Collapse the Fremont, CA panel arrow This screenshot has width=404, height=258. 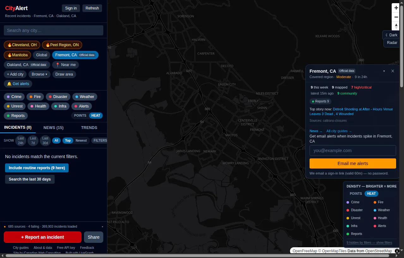(384, 71)
